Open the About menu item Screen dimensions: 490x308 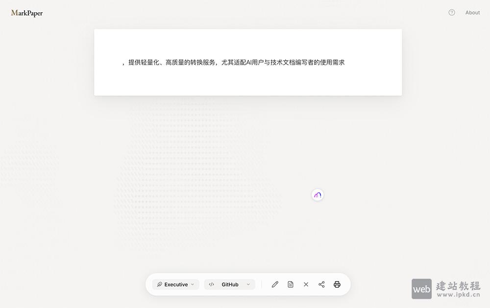(472, 13)
